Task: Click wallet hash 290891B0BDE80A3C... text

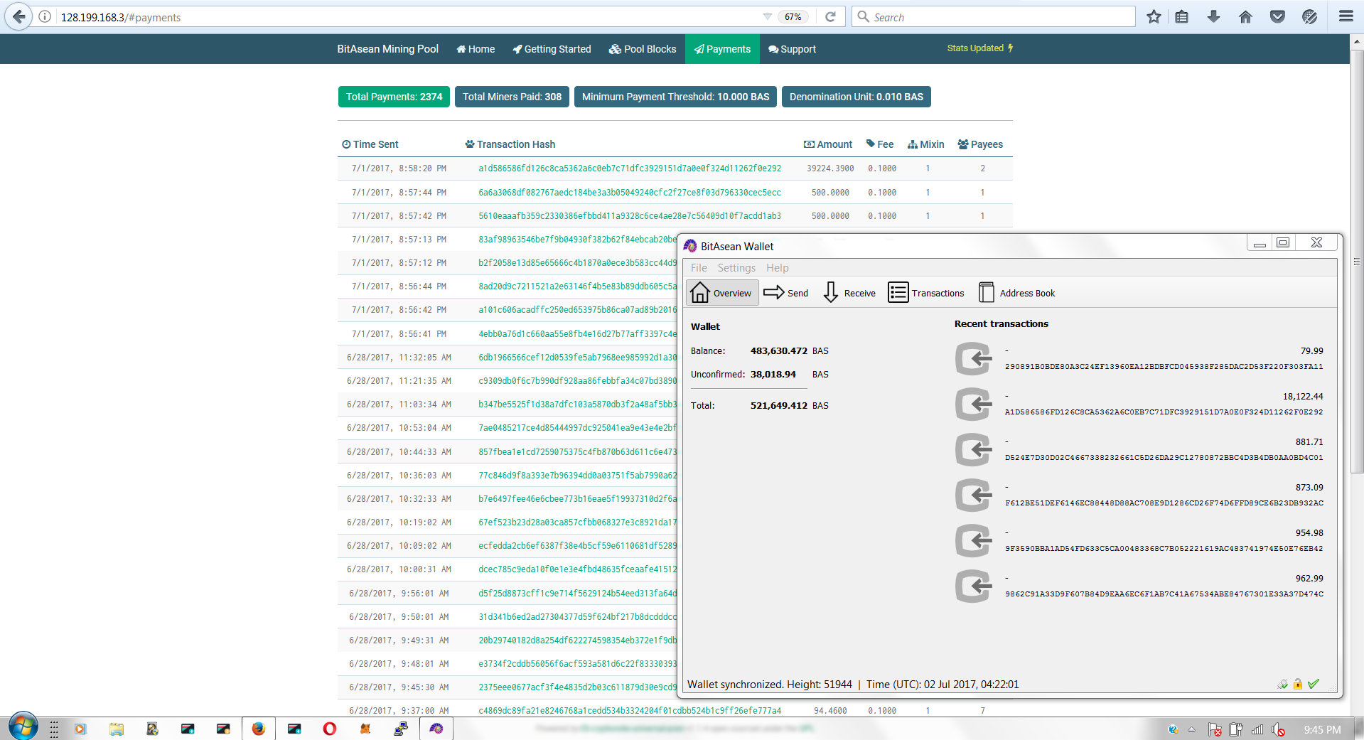Action: pos(1164,367)
